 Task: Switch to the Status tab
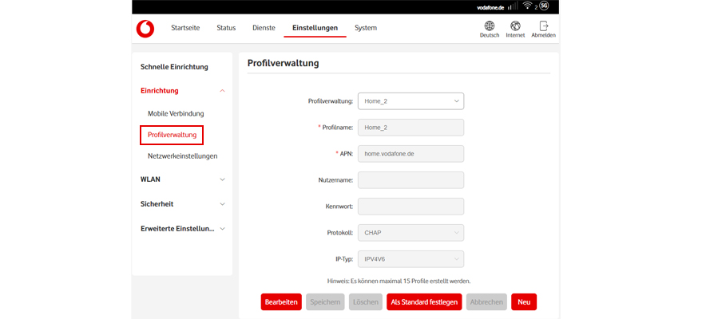click(x=226, y=28)
